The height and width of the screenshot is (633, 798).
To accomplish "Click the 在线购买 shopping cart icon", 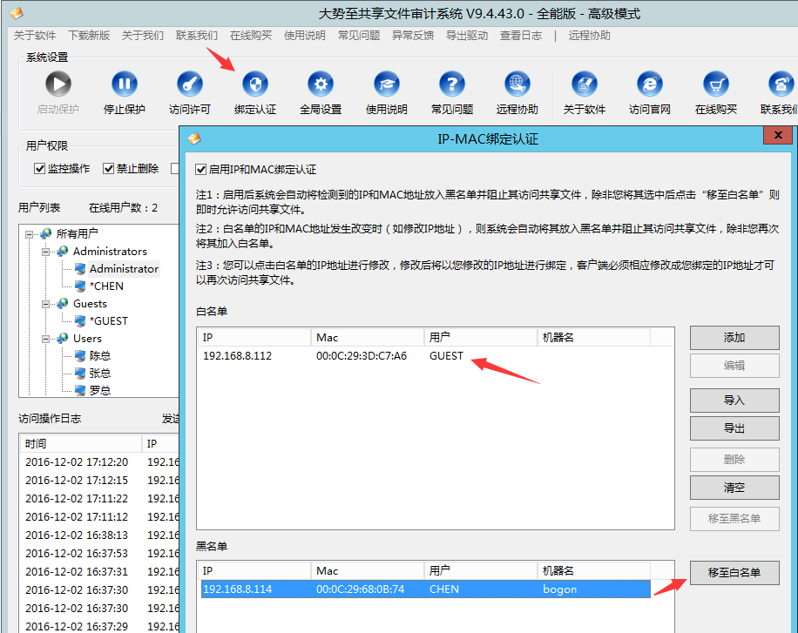I will tap(716, 84).
